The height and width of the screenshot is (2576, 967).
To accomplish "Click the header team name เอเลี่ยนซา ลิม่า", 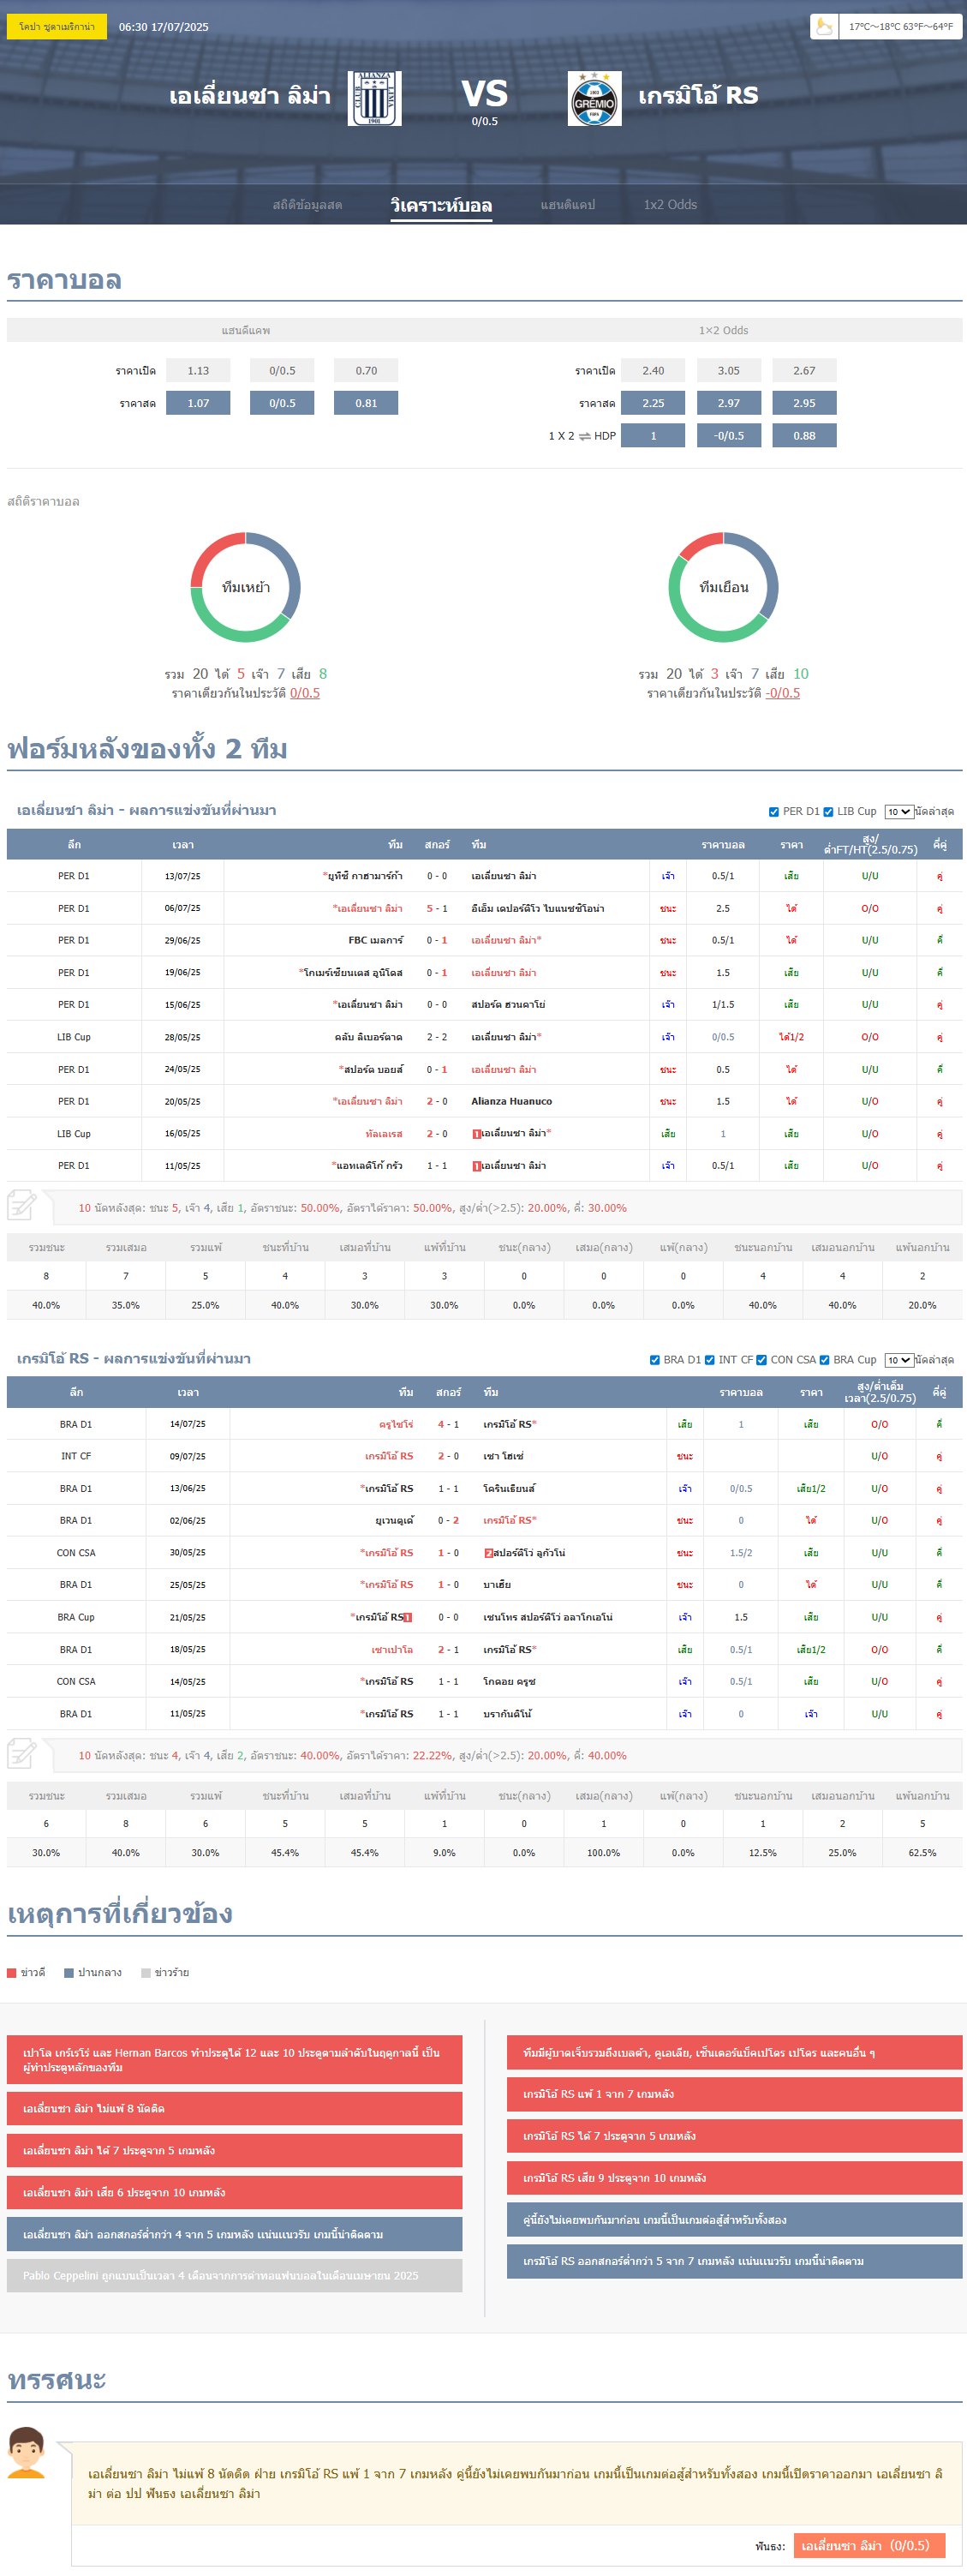I will tap(250, 96).
